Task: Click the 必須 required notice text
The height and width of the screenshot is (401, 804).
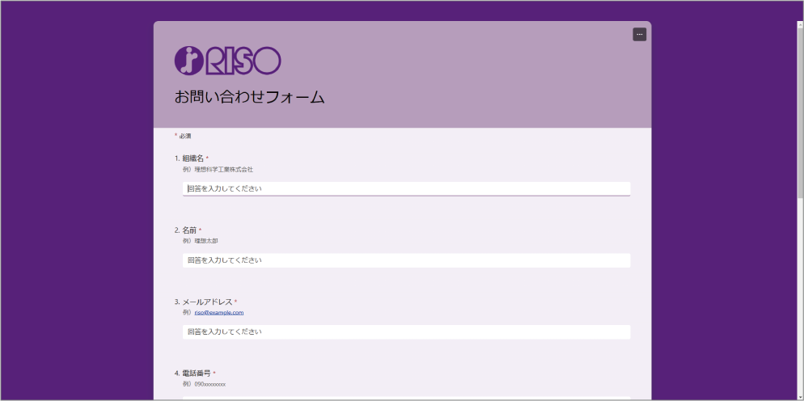Action: pos(184,136)
